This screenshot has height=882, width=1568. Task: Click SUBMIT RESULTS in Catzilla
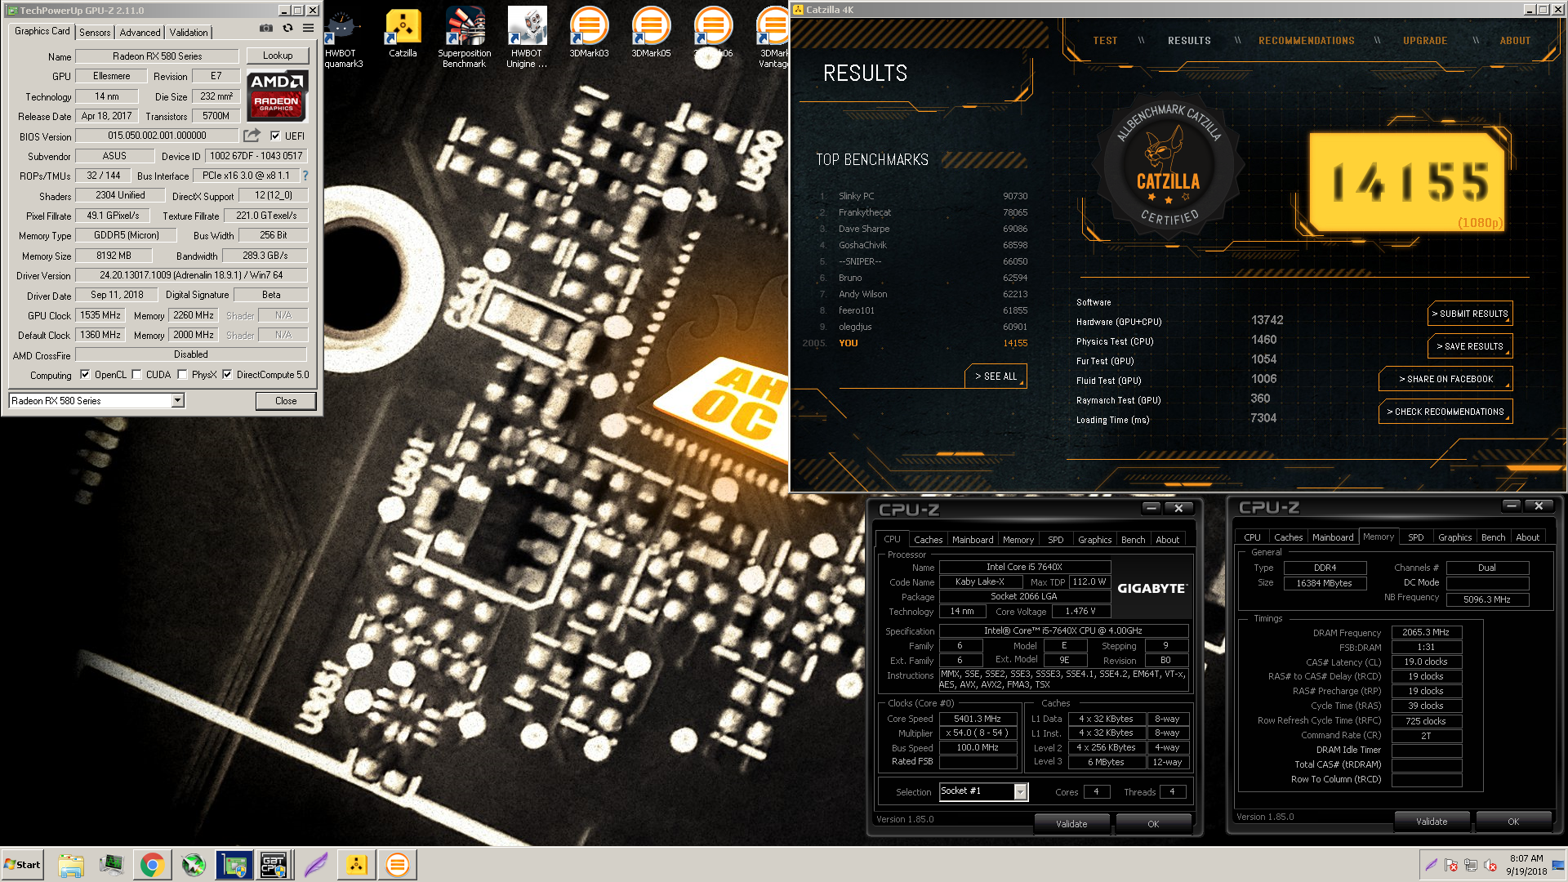(x=1469, y=314)
